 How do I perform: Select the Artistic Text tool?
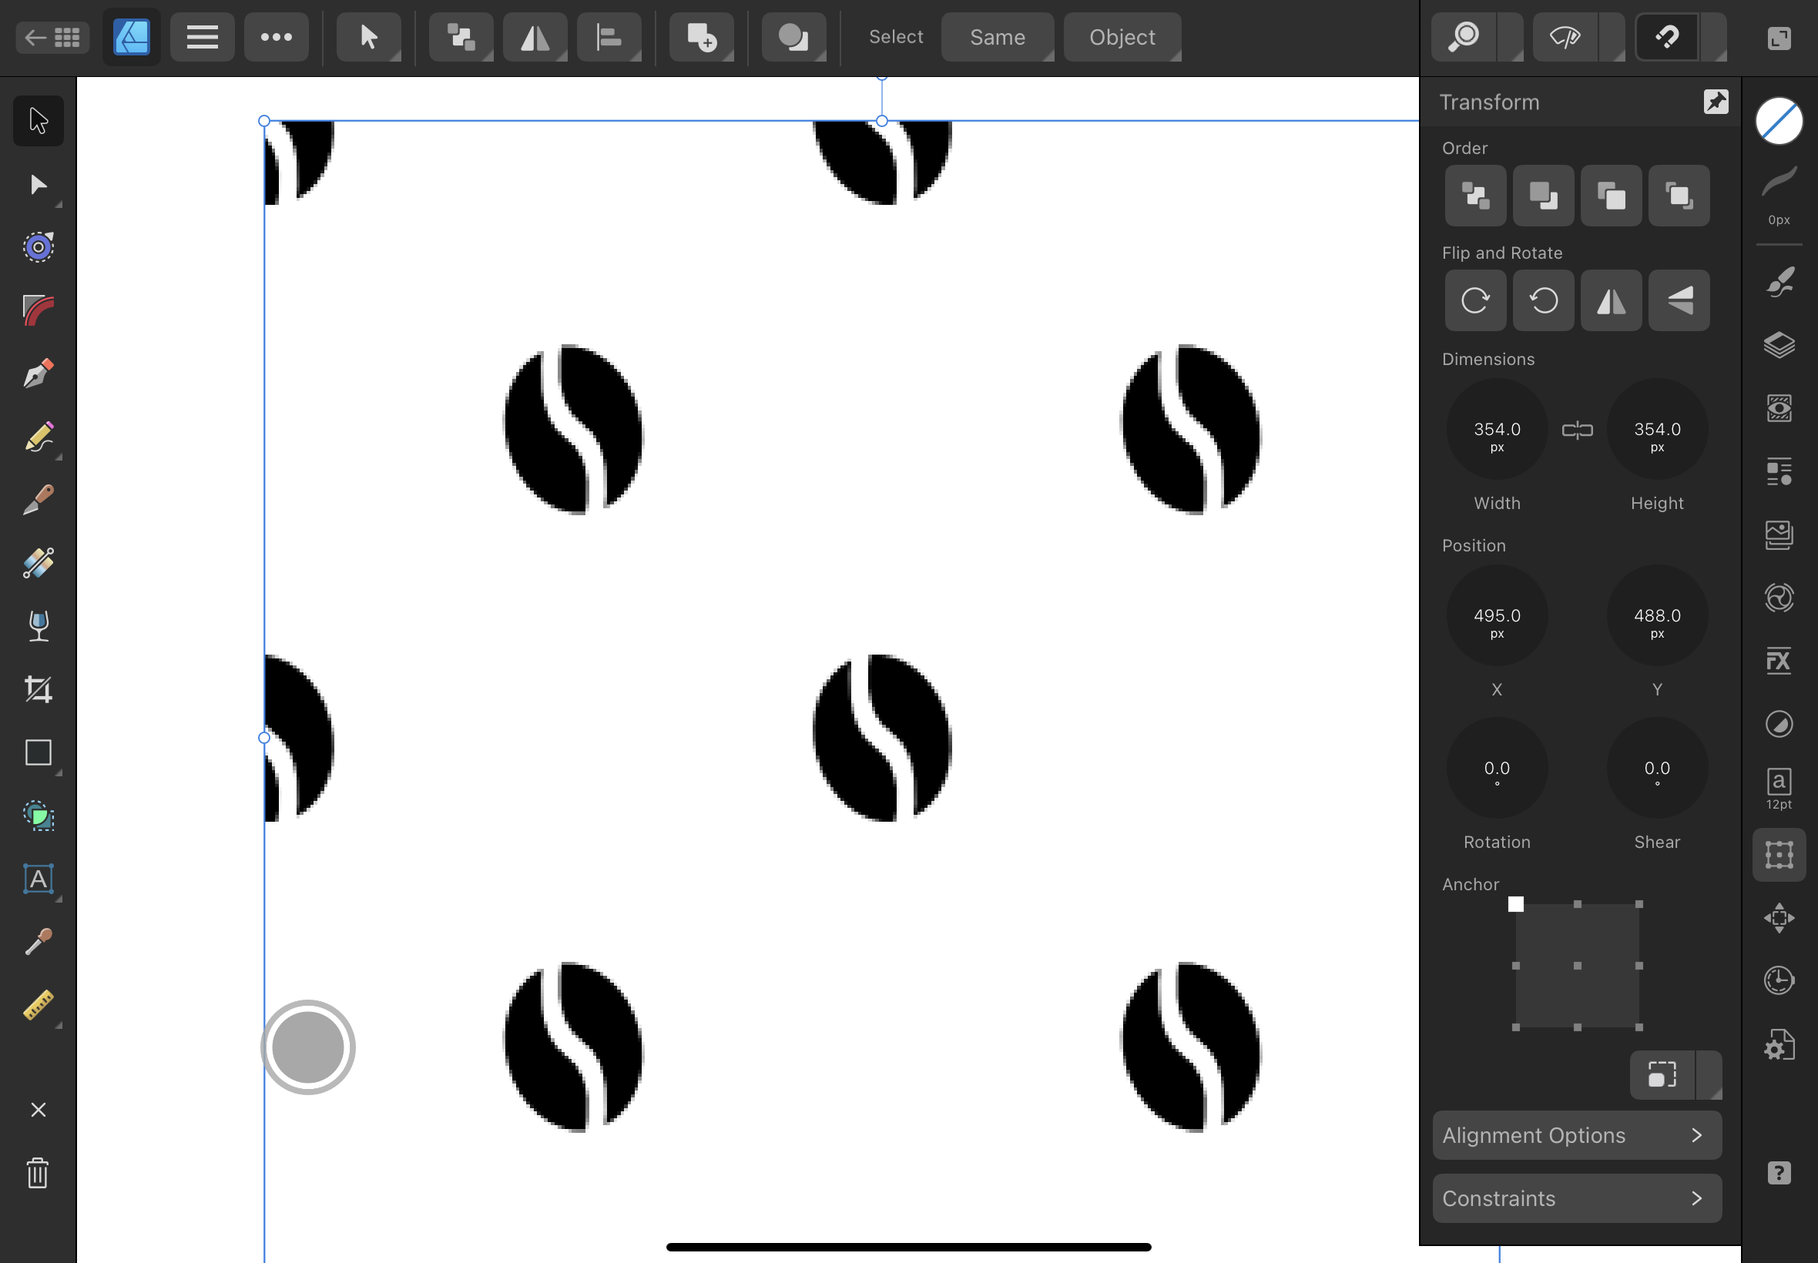click(38, 879)
